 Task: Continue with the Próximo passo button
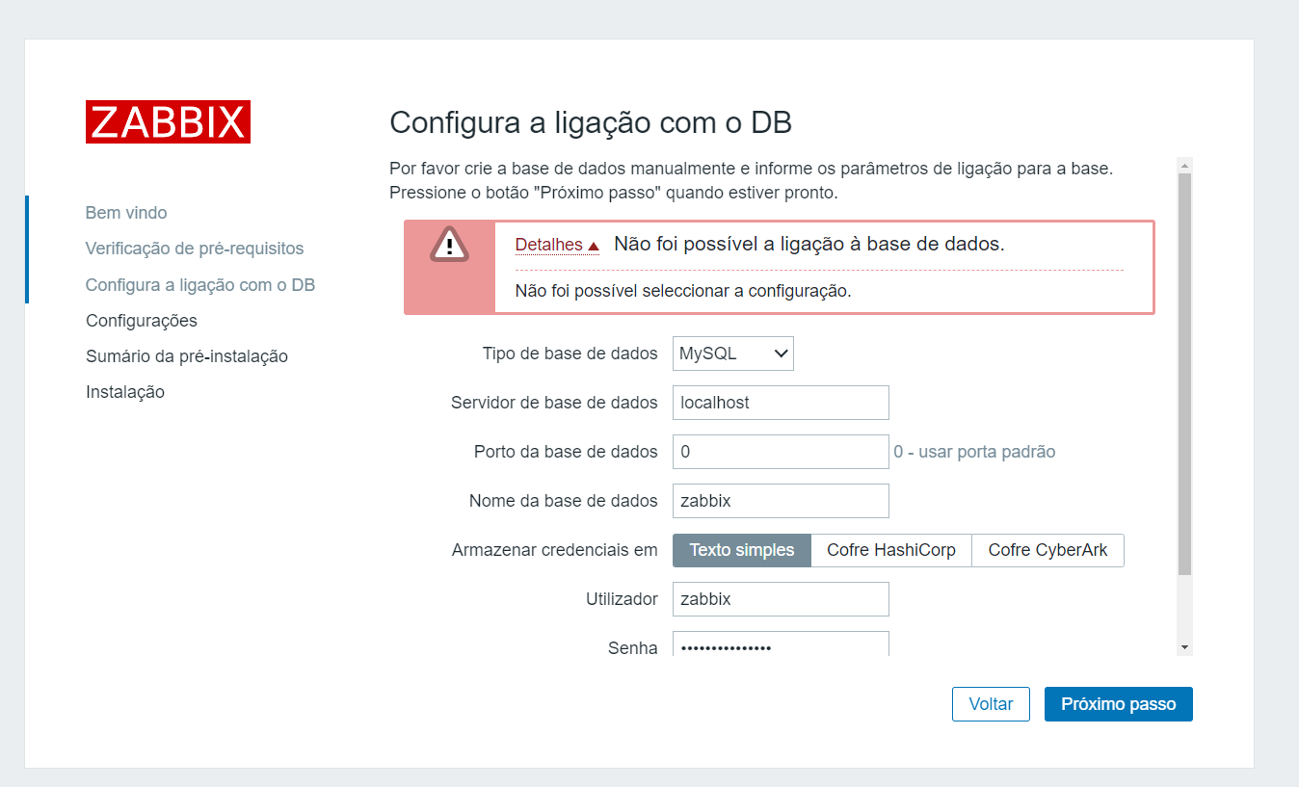(1119, 704)
